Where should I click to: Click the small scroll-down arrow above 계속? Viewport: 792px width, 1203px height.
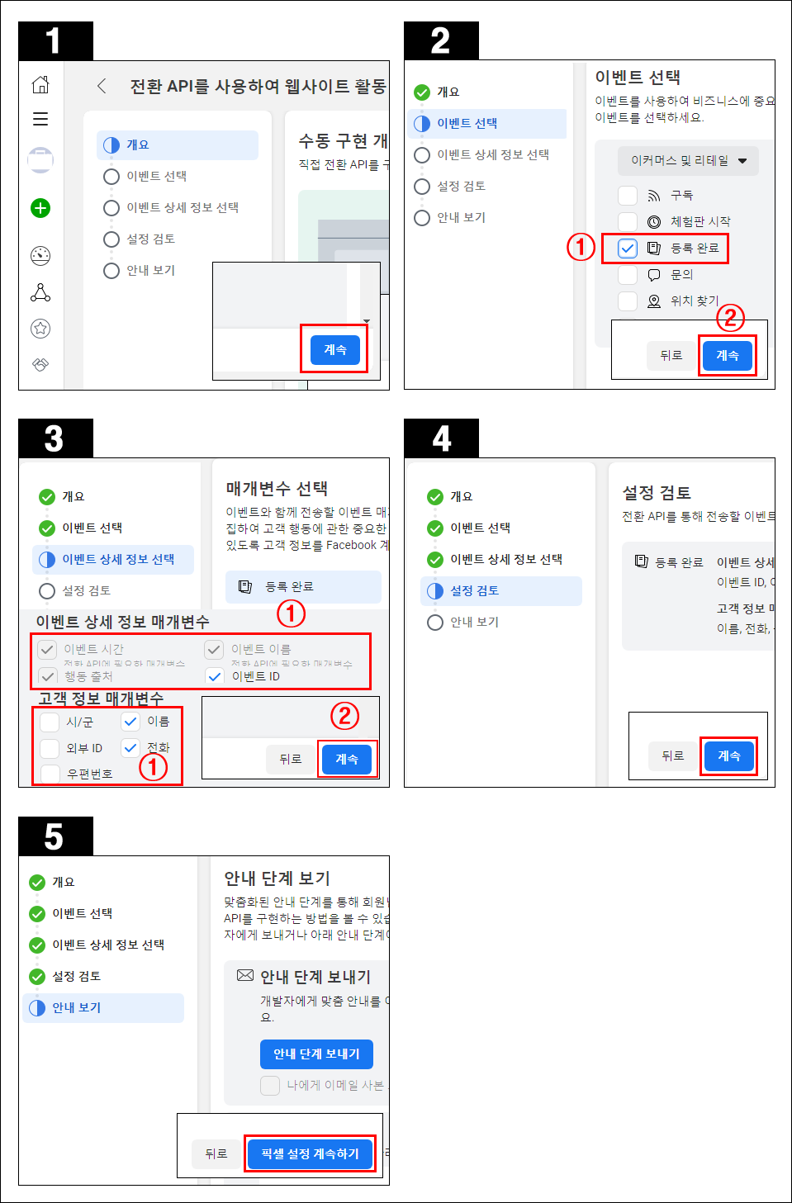[x=367, y=321]
